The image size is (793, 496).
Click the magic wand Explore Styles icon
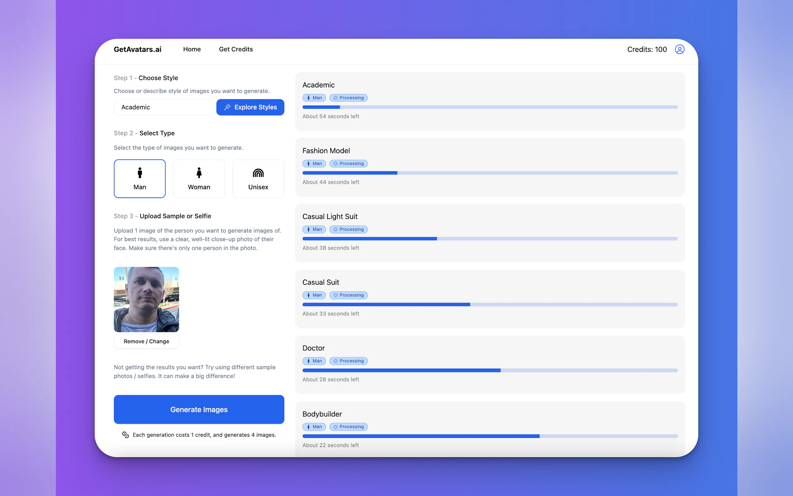pyautogui.click(x=227, y=107)
